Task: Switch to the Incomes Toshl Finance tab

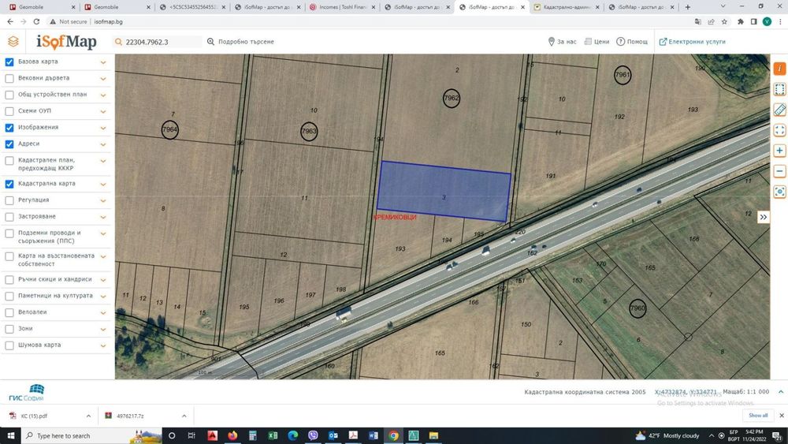Action: click(x=342, y=7)
